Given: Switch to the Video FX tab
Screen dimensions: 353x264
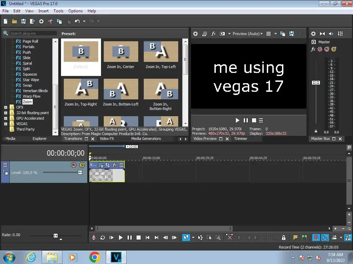Looking at the screenshot, I should click(107, 139).
